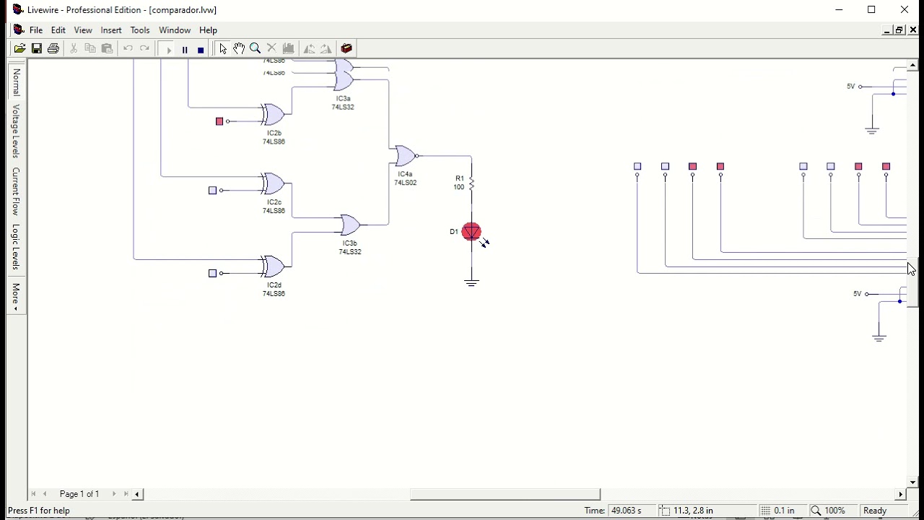The image size is (924, 520).
Task: Toggle the logic input feeding IC2d
Action: pos(212,273)
